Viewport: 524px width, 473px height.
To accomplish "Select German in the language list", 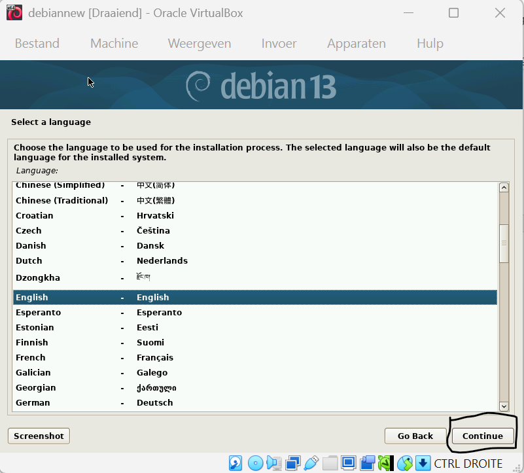I will pyautogui.click(x=255, y=403).
